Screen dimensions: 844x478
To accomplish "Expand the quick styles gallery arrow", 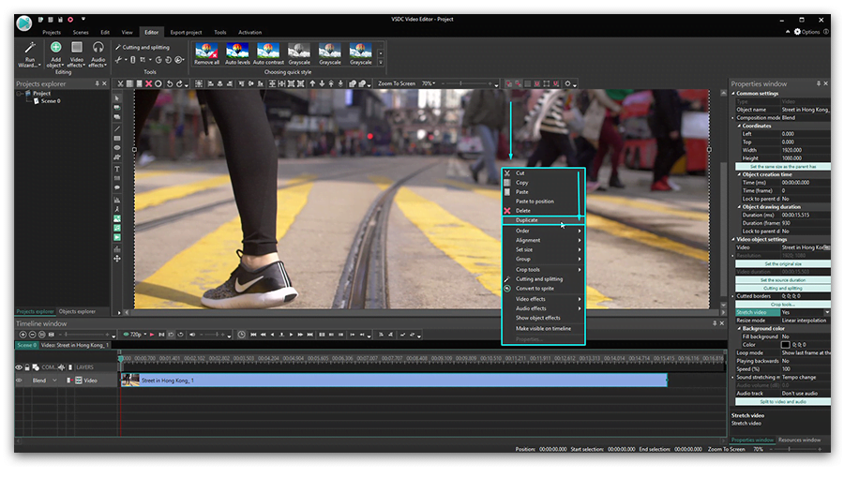I will (381, 63).
